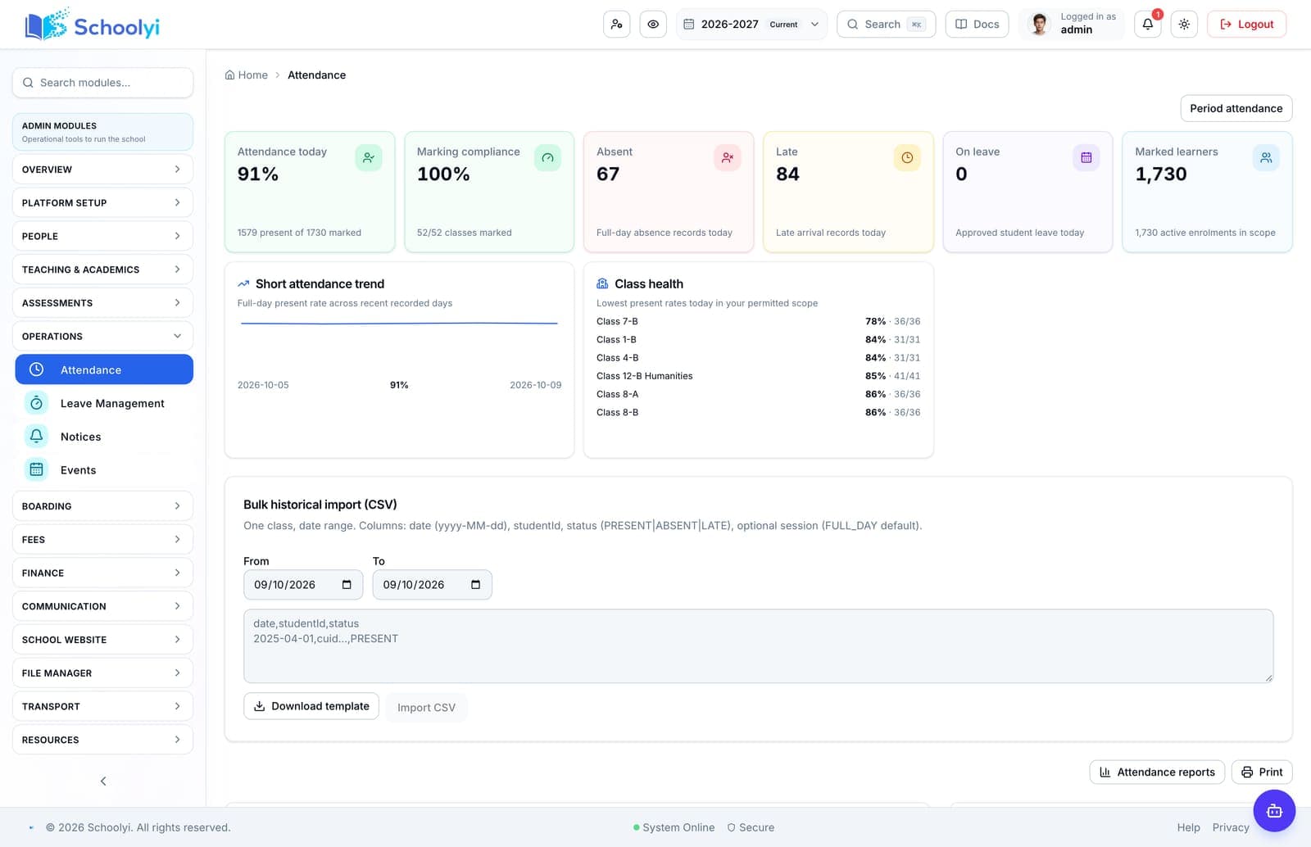
Task: Open Events in the sidebar
Action: (104, 470)
